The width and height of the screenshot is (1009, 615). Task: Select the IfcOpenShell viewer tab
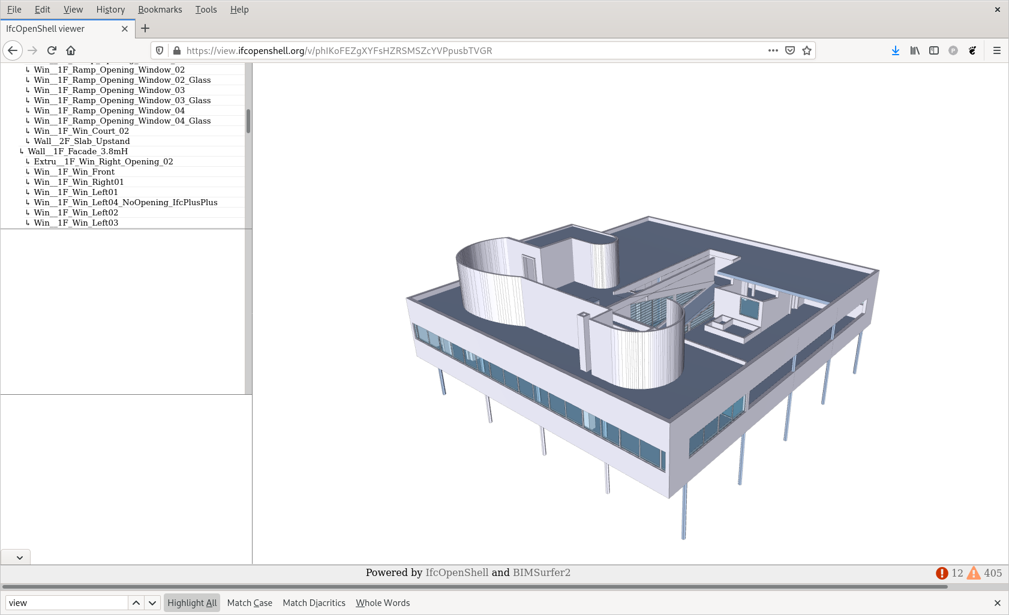pyautogui.click(x=67, y=29)
